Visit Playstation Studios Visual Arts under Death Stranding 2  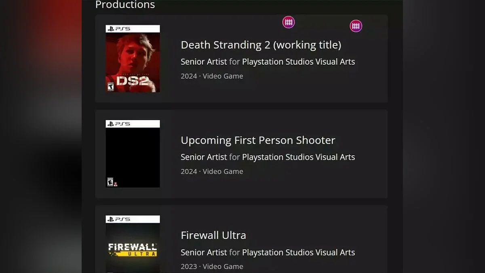coord(298,62)
